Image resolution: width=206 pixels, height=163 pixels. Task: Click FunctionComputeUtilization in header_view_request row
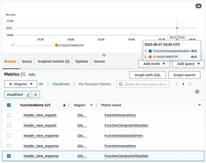point(126,126)
